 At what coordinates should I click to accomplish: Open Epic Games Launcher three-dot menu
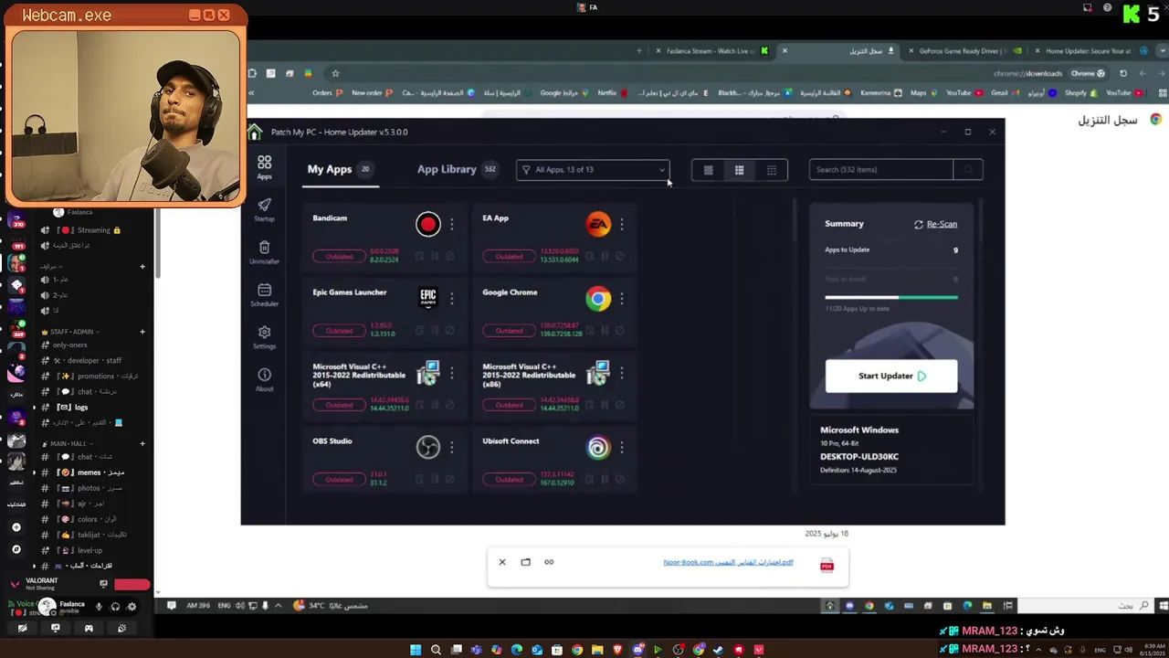[x=451, y=298]
